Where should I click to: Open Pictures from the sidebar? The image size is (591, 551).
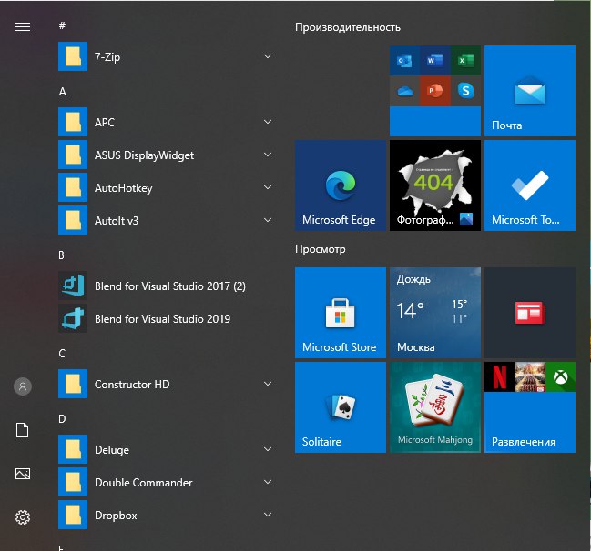23,474
